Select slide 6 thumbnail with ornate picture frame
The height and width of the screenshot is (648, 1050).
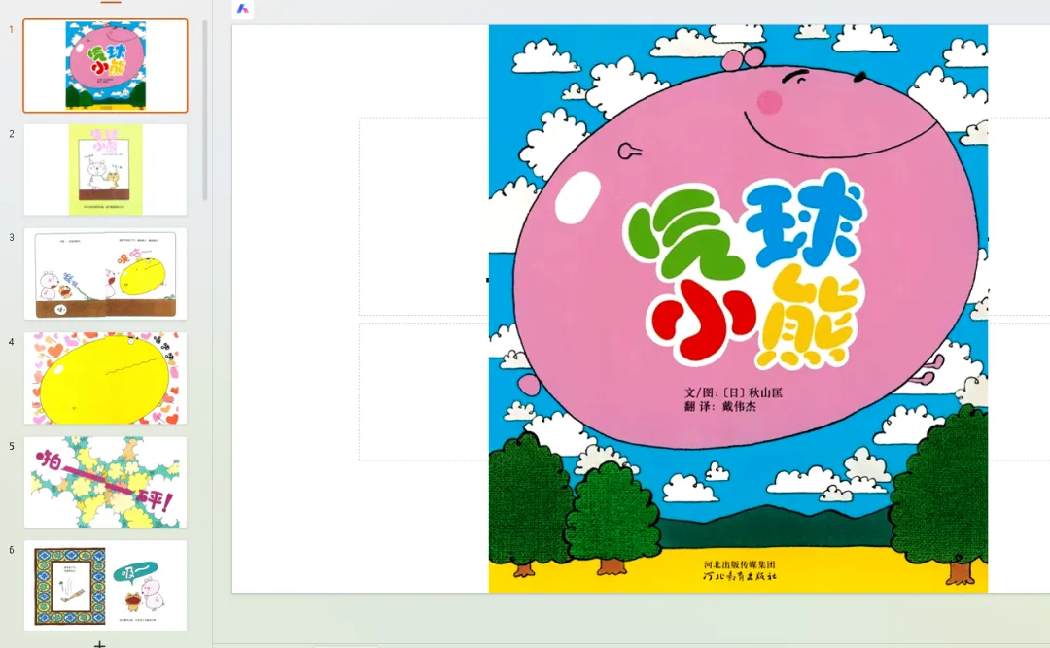[105, 586]
